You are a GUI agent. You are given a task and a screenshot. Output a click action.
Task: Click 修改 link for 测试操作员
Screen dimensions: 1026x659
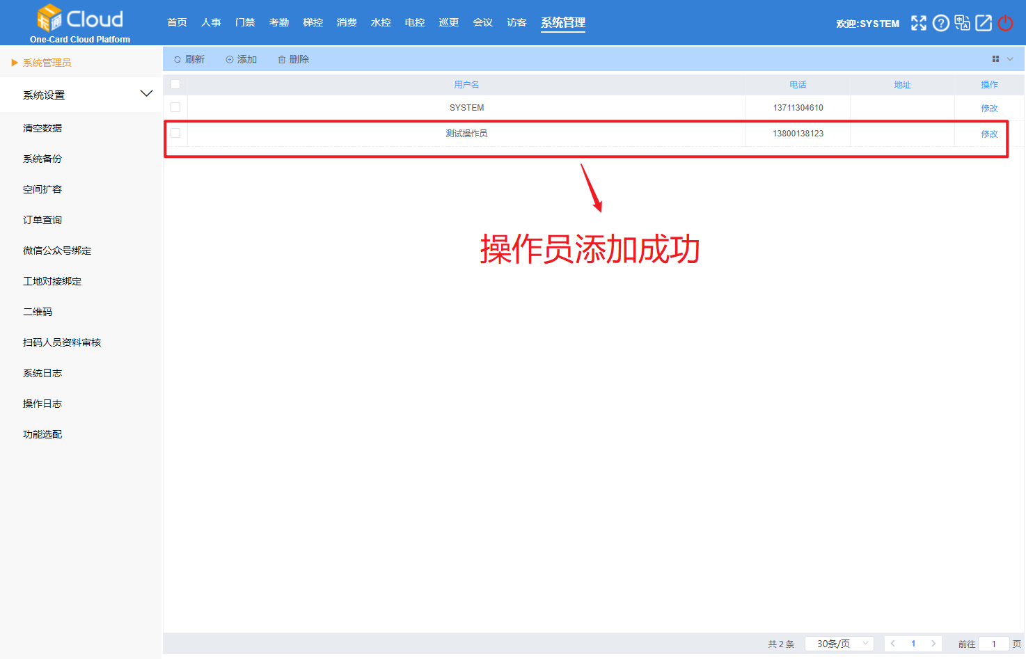[989, 134]
